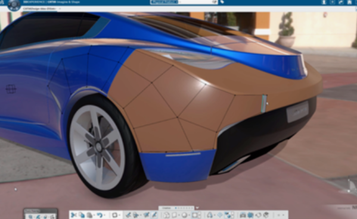Open the user profile icon in the top bar
Screen dimensions: 357x219
324,2
